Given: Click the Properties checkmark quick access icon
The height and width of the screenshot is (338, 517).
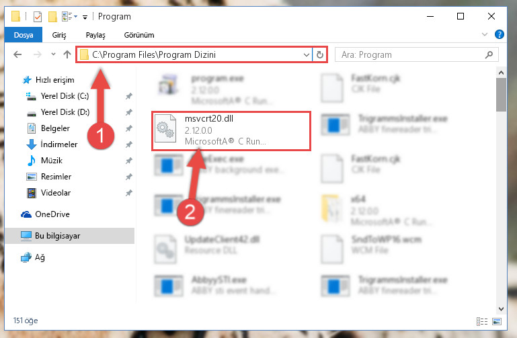Looking at the screenshot, I should click(38, 17).
